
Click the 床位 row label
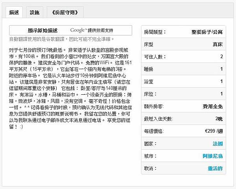pyautogui.click(x=150, y=94)
